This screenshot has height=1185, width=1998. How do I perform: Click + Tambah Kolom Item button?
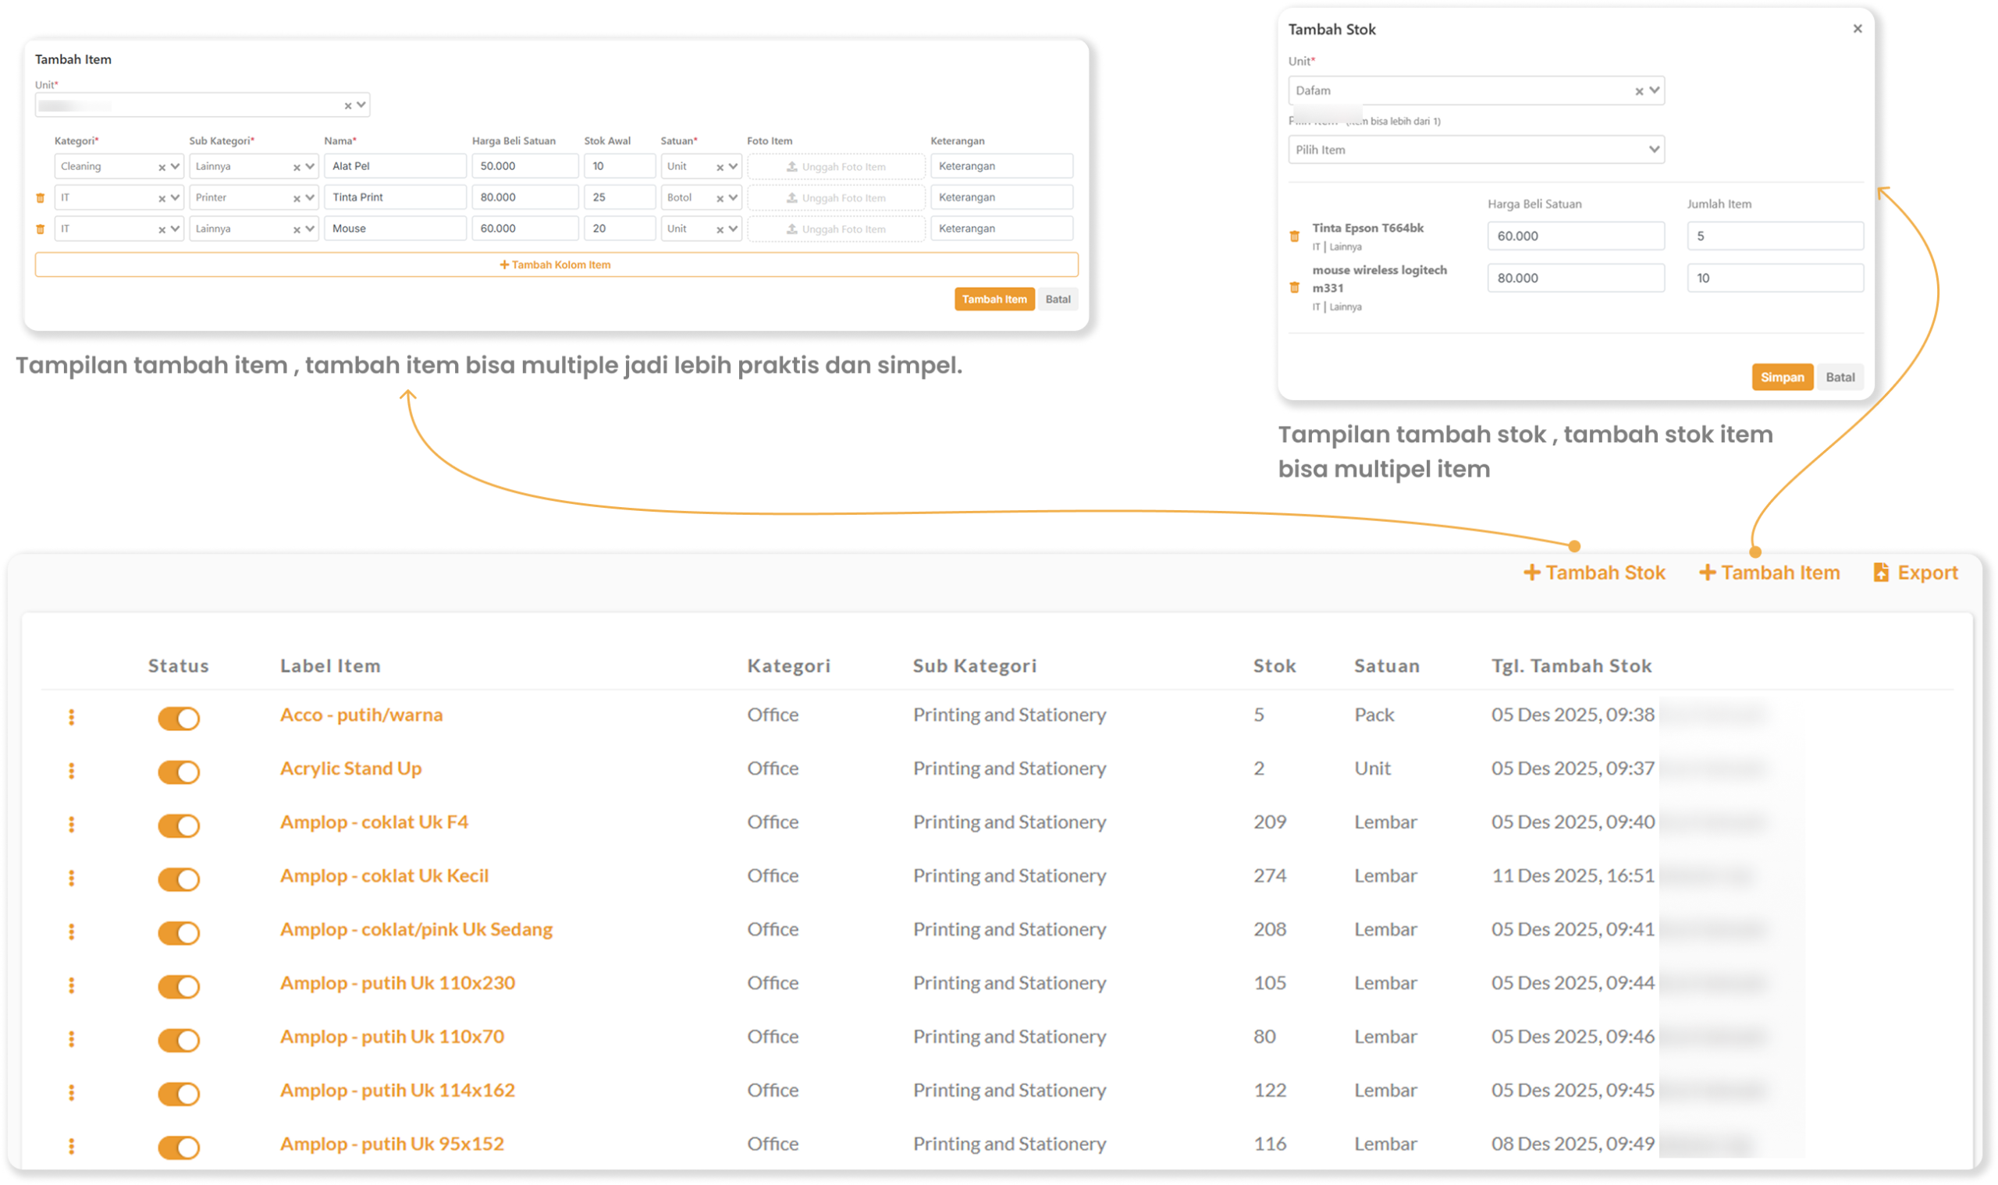556,264
